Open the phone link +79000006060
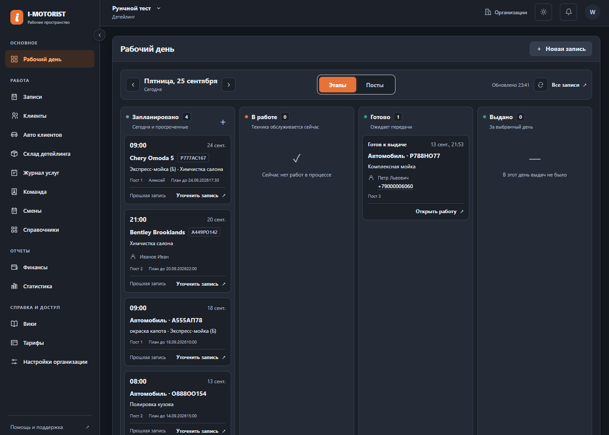 coord(396,186)
